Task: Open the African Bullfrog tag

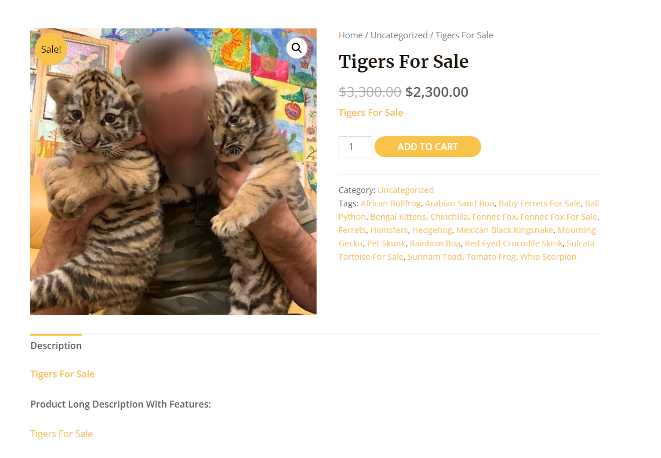Action: 390,203
